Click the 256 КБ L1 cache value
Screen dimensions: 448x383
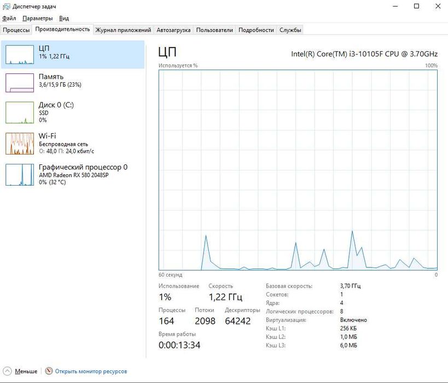coord(348,328)
